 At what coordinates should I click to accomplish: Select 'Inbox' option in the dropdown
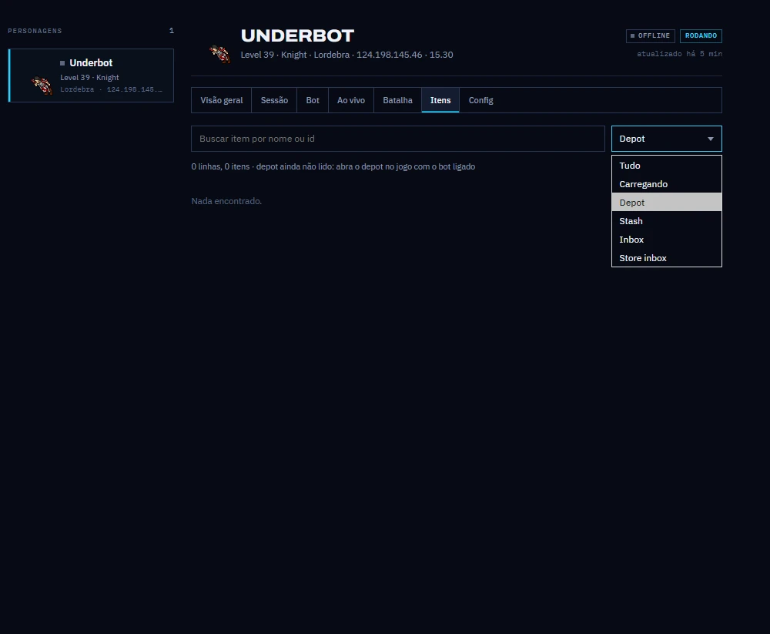point(666,240)
